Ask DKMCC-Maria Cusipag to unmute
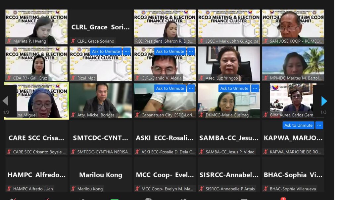This screenshot has height=200, width=339. 234,88
